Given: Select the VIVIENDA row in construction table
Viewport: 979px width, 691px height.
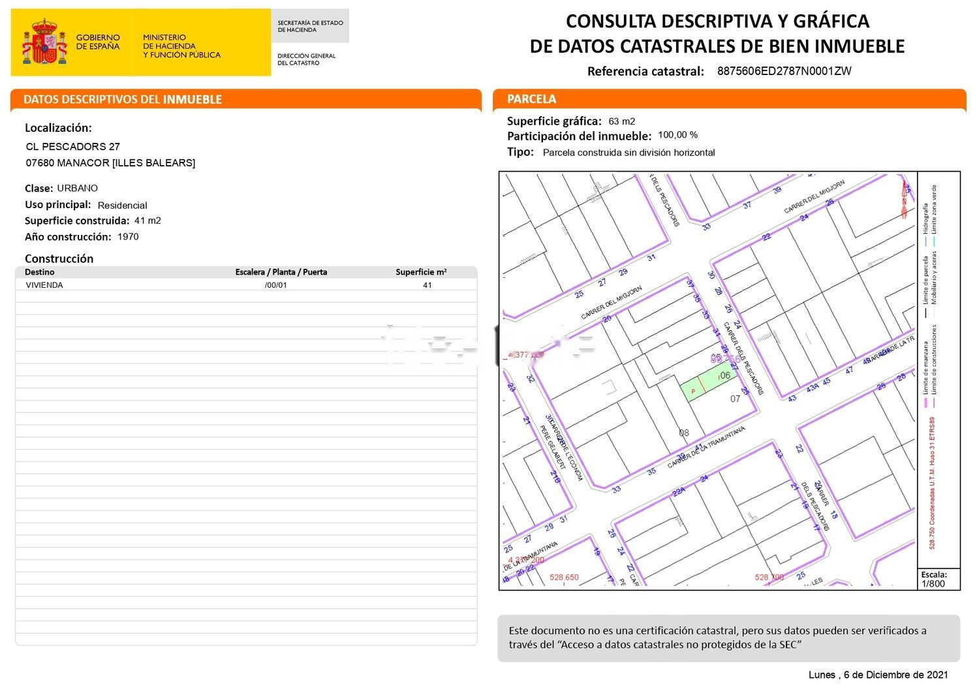Looking at the screenshot, I should pyautogui.click(x=246, y=285).
